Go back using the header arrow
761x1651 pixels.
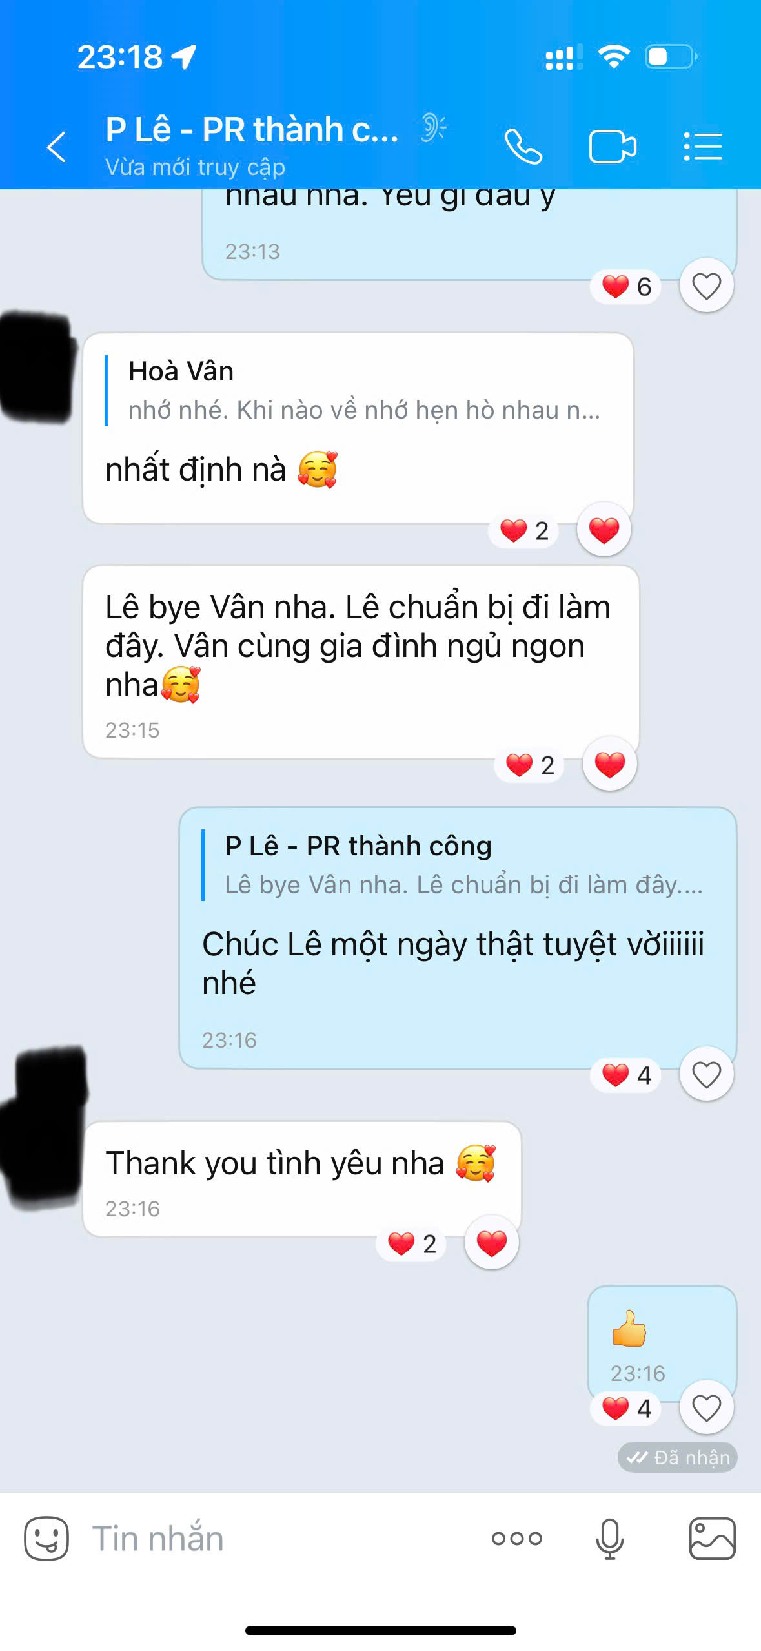[x=57, y=147]
